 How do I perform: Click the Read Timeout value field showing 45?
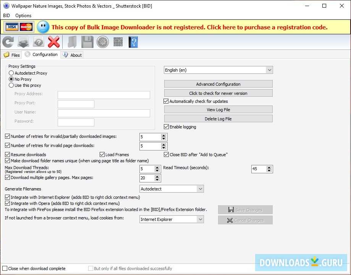pyautogui.click(x=259, y=169)
